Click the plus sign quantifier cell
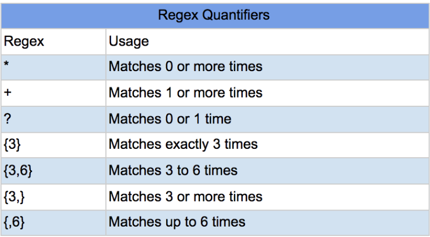Viewport: 430px width, 237px height. 53,93
